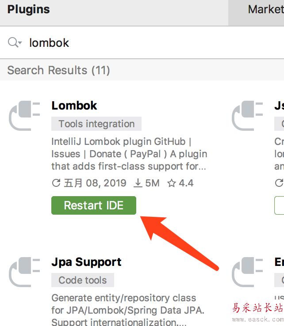Click the outlined install button at right edge
The height and width of the screenshot is (326, 284).
pyautogui.click(x=280, y=205)
